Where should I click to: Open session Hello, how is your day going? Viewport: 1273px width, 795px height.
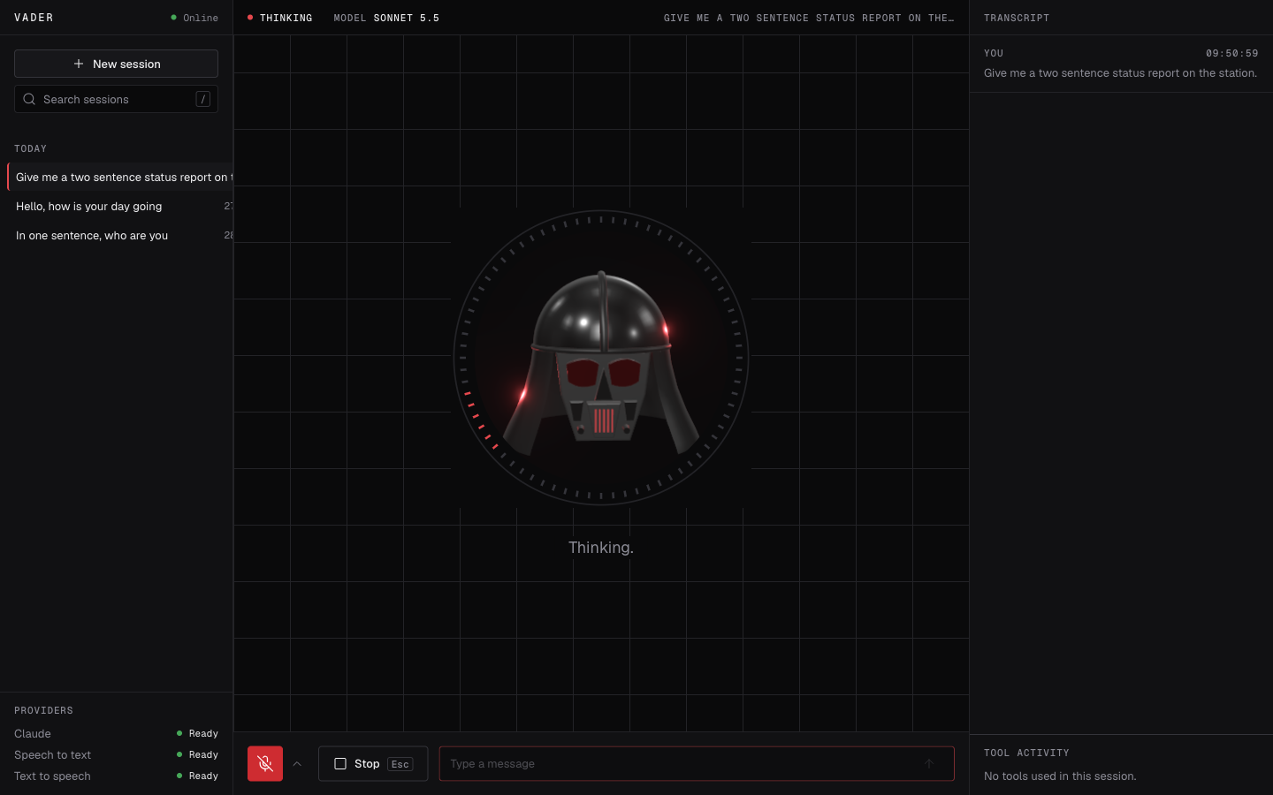click(120, 206)
